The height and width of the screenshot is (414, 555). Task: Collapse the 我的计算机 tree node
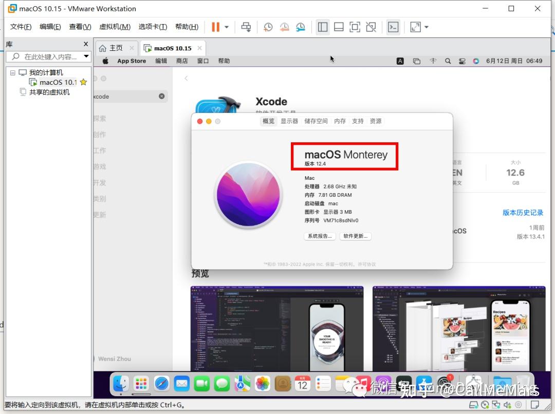(x=13, y=72)
